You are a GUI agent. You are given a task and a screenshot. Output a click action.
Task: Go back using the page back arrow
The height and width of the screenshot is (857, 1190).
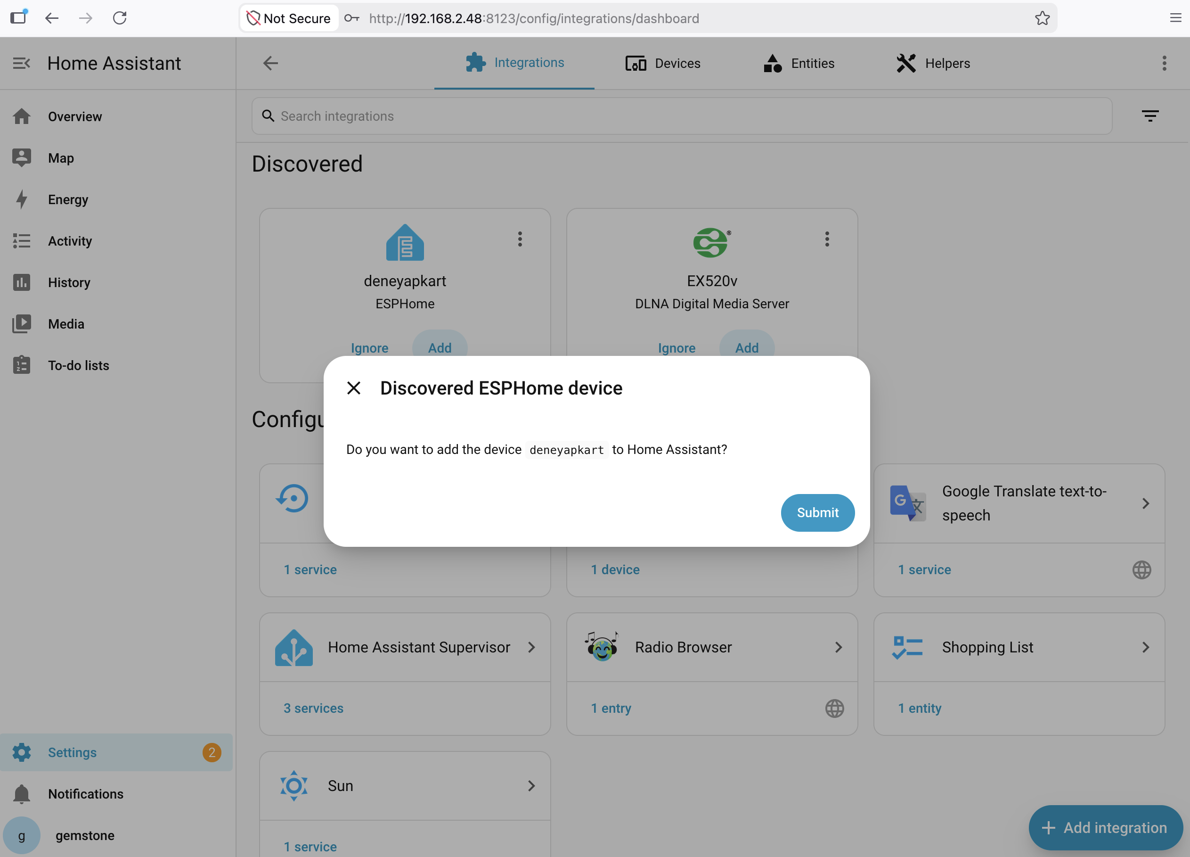[x=270, y=64]
